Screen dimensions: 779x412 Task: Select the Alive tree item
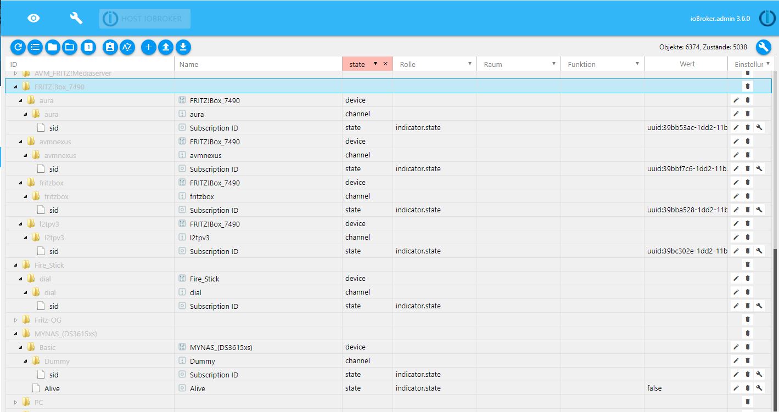tap(52, 388)
